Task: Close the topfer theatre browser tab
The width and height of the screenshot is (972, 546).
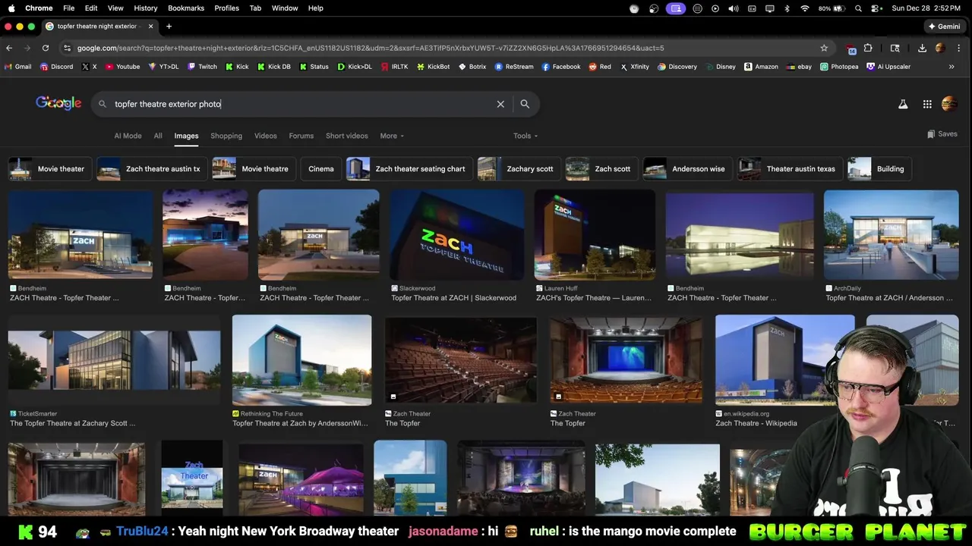Action: 150,26
